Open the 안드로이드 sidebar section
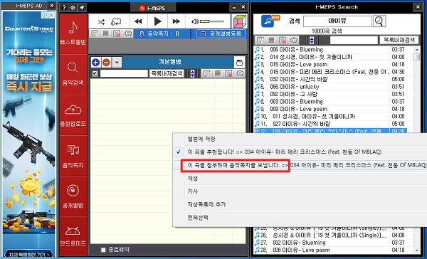The width and height of the screenshot is (427, 259). pyautogui.click(x=73, y=236)
